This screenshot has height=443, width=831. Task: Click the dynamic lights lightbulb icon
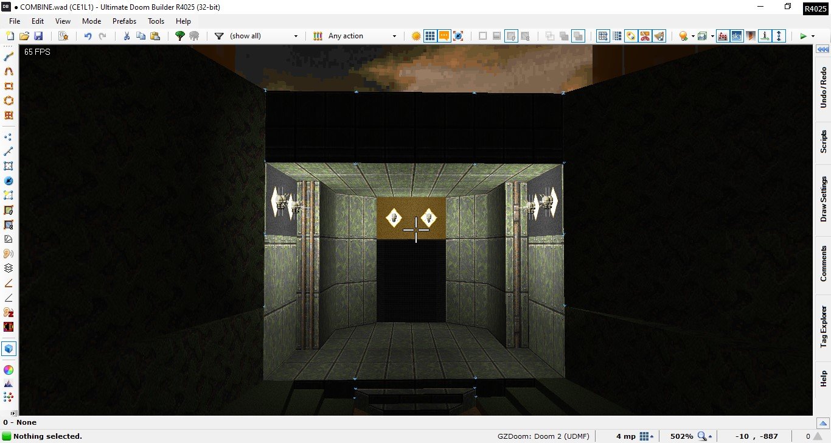point(683,36)
